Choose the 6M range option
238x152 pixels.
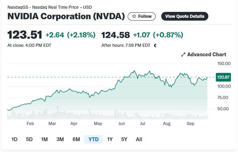[x=76, y=139]
